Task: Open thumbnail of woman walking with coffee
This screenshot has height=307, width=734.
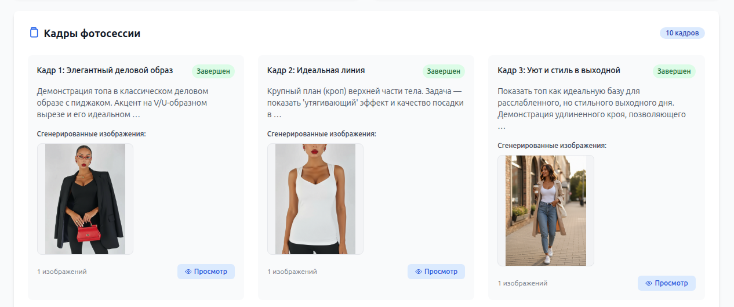Action: tap(546, 211)
